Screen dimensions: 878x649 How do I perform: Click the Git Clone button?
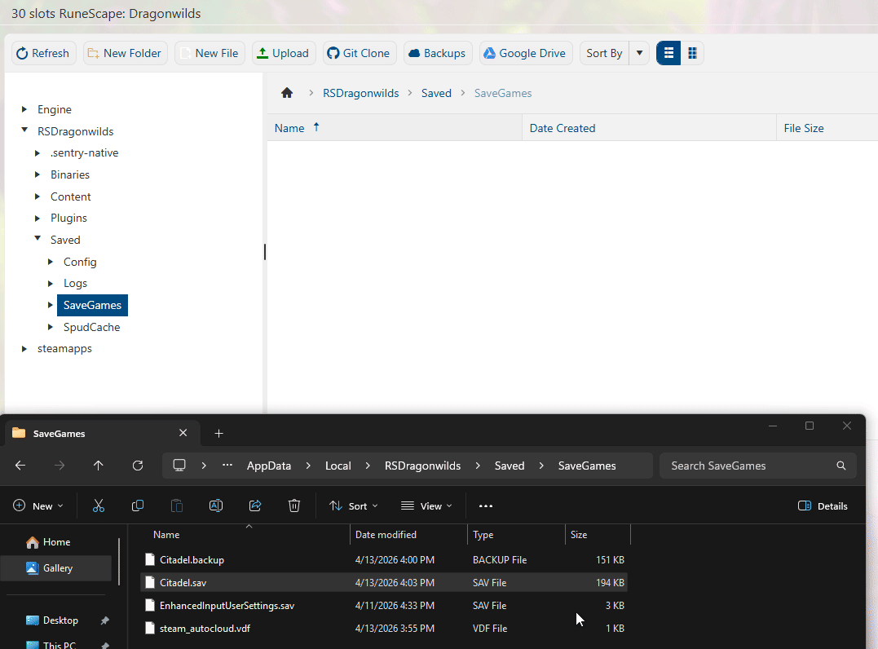359,53
